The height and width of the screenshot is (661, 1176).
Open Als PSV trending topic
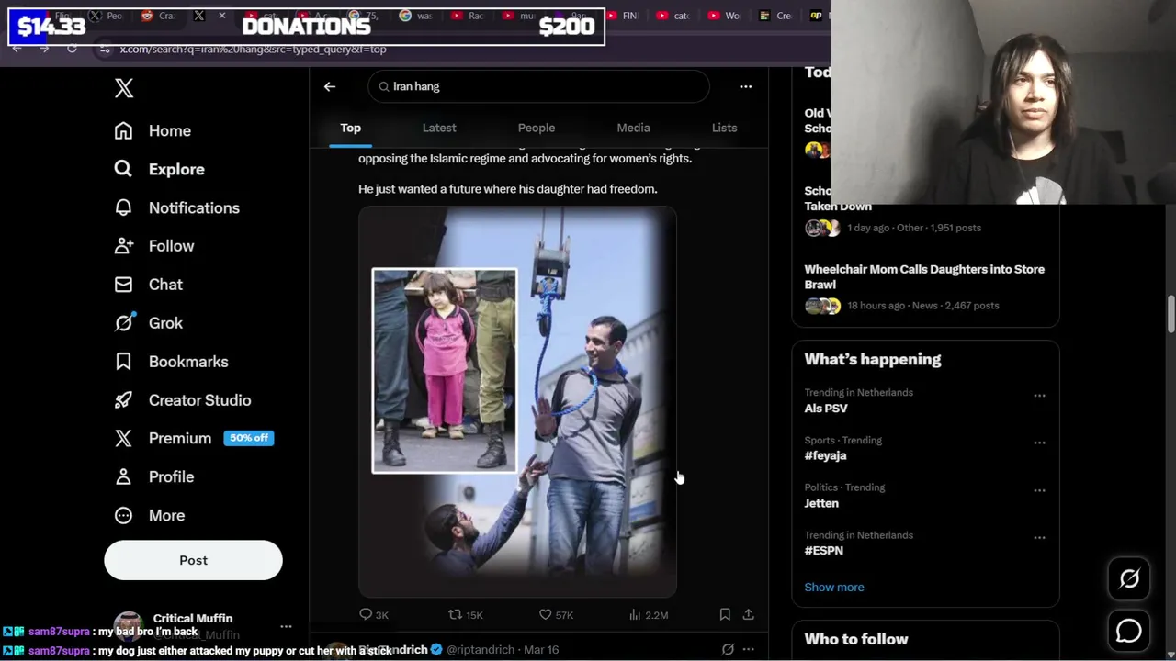pos(826,408)
